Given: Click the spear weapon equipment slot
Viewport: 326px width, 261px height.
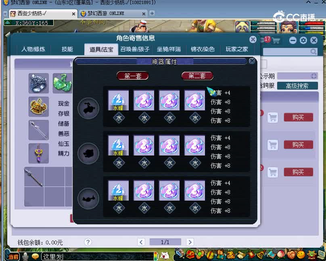Looking at the screenshot, I should click(39, 130).
